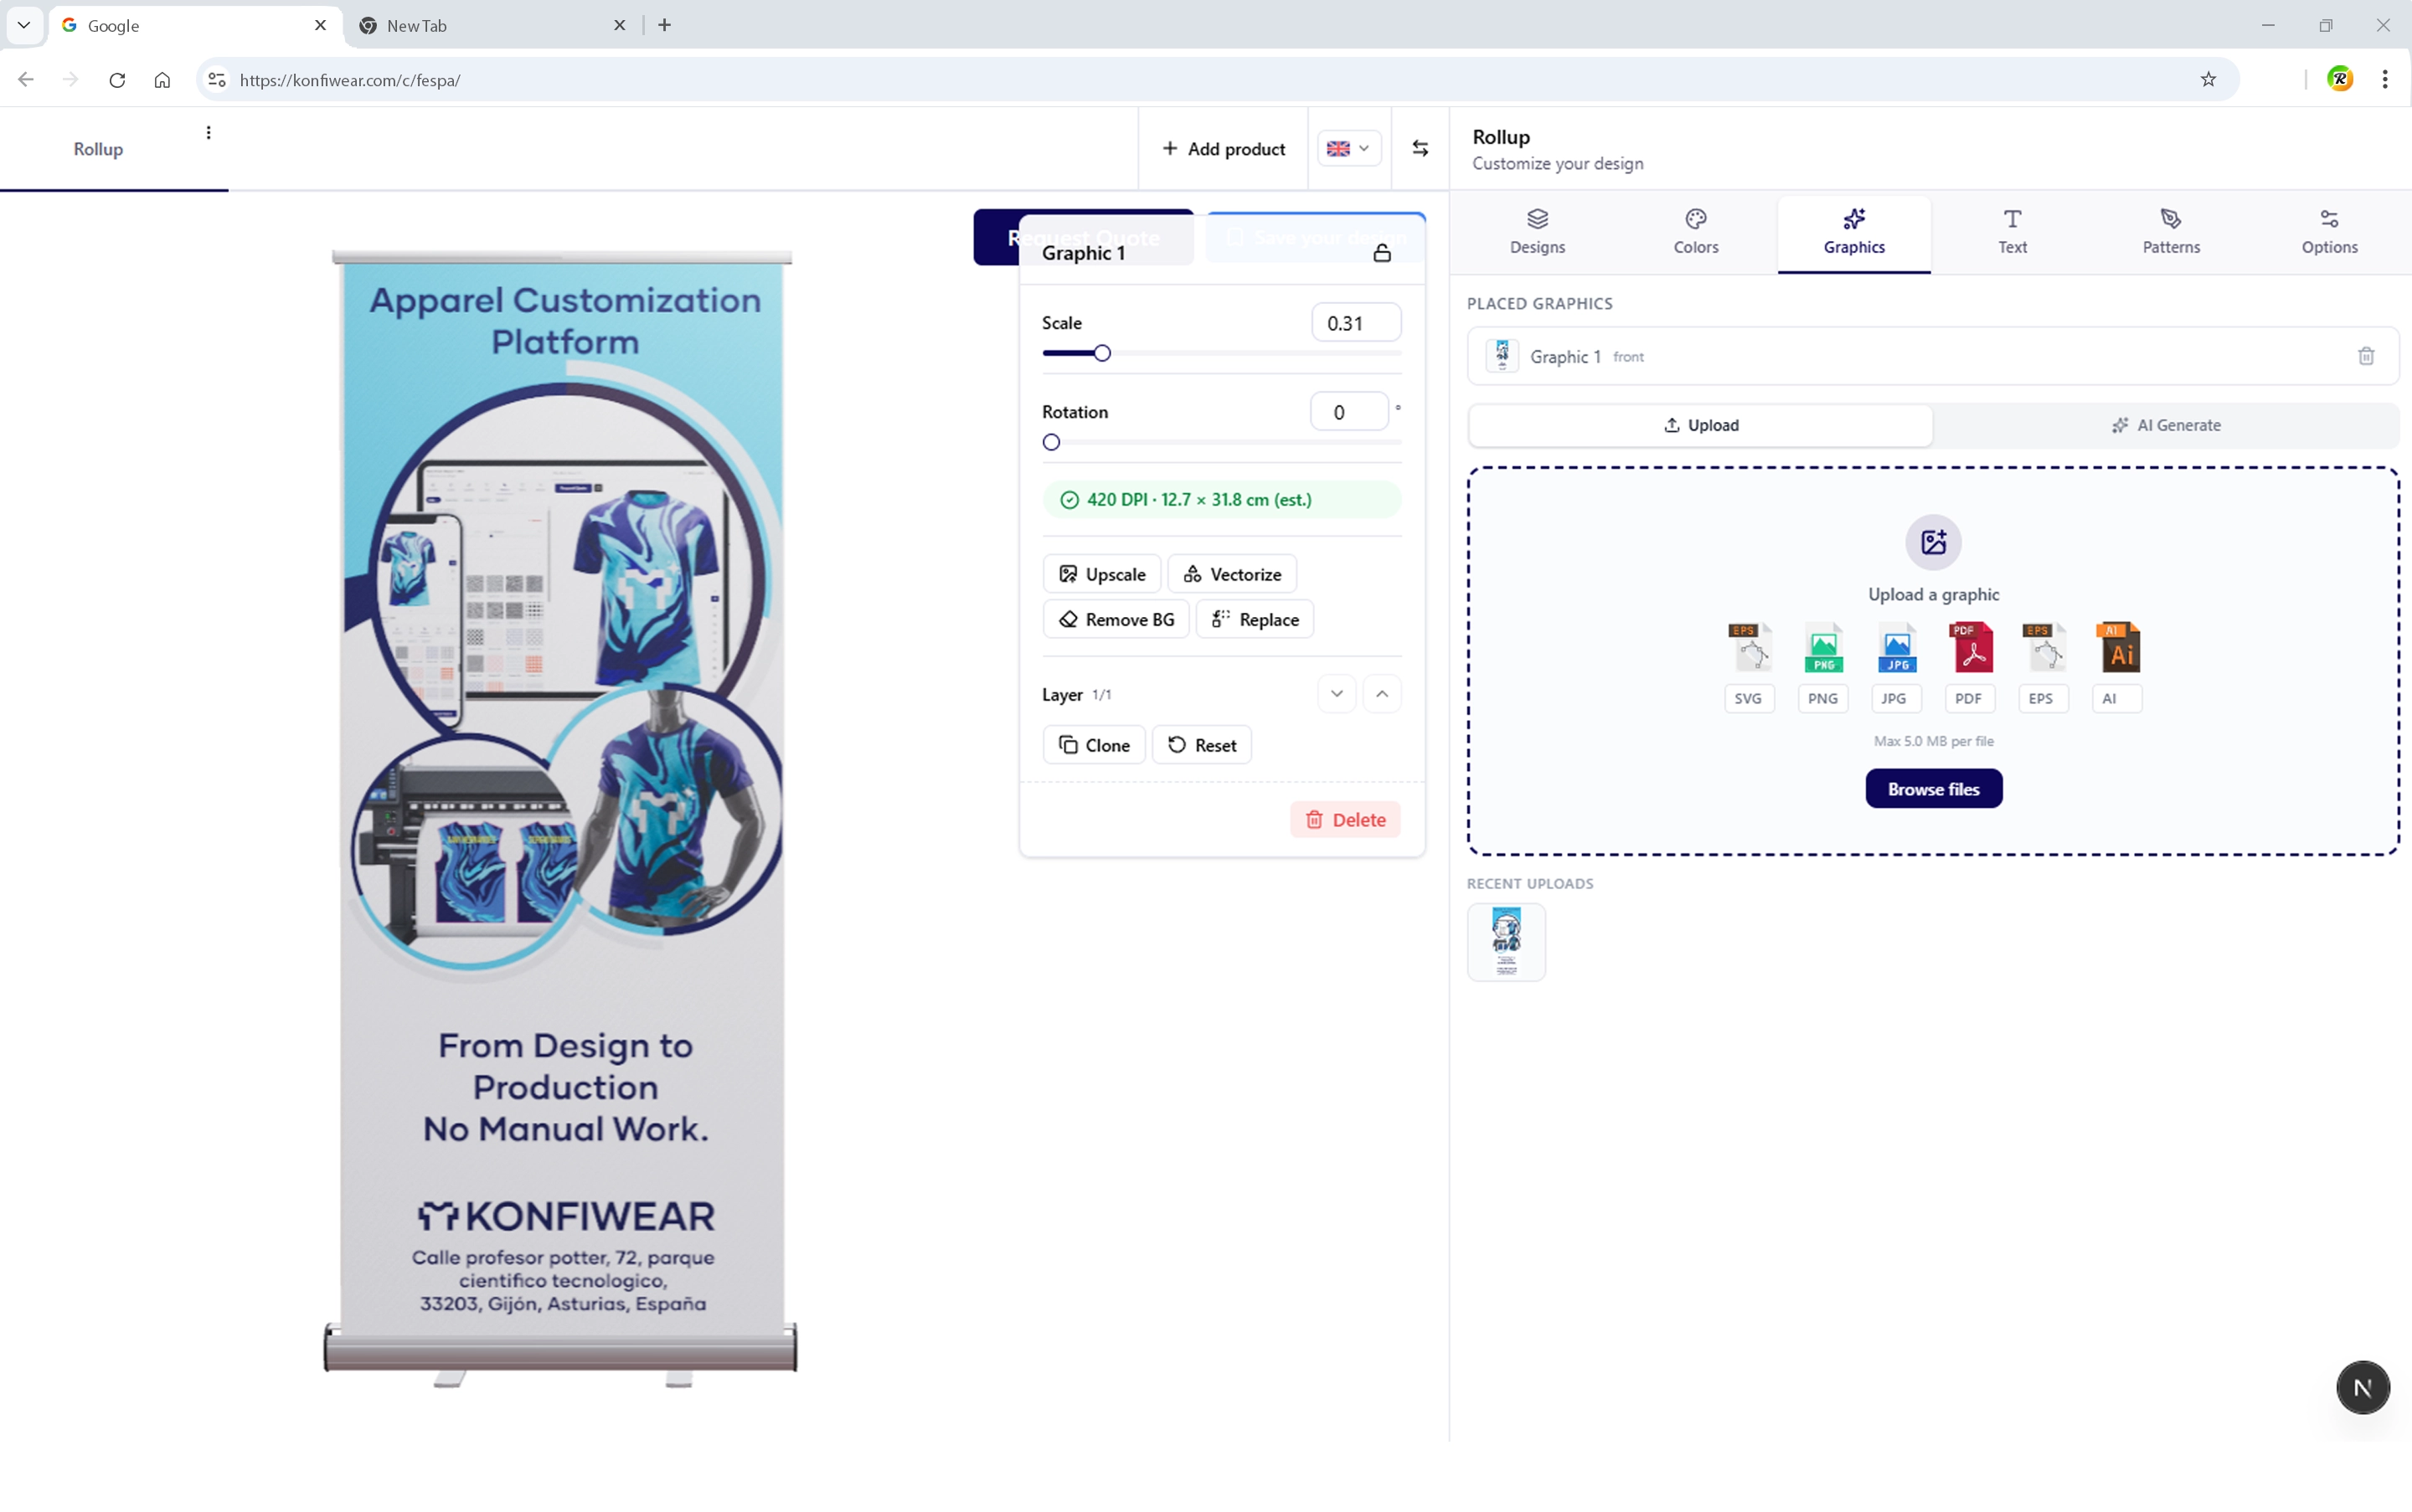Open a new browser tab
The height and width of the screenshot is (1512, 2412).
(664, 25)
